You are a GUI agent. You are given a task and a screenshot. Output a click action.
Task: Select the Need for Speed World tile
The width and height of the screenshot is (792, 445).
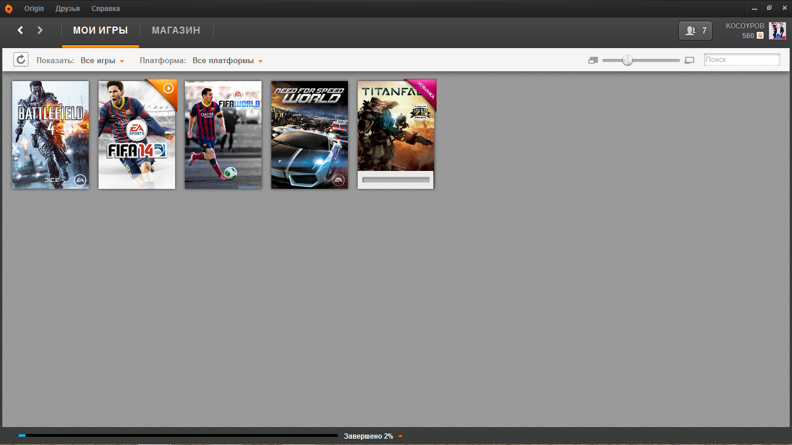pyautogui.click(x=310, y=134)
